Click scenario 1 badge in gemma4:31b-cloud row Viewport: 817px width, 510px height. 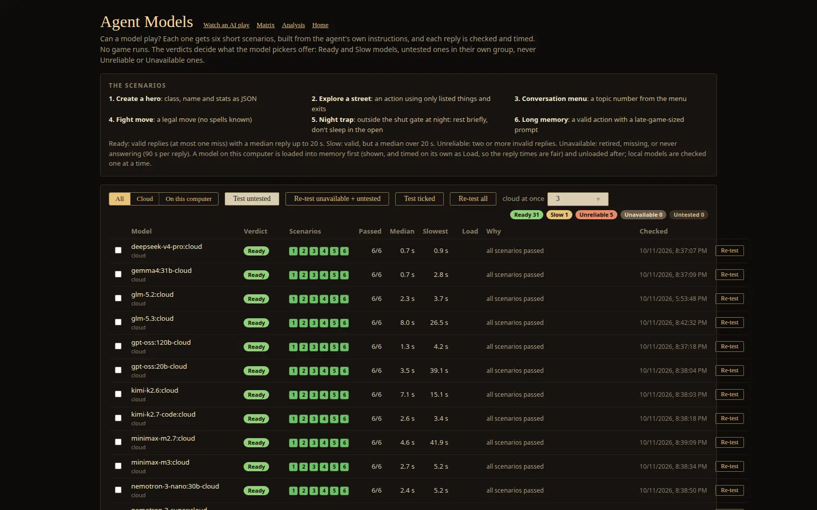point(293,275)
